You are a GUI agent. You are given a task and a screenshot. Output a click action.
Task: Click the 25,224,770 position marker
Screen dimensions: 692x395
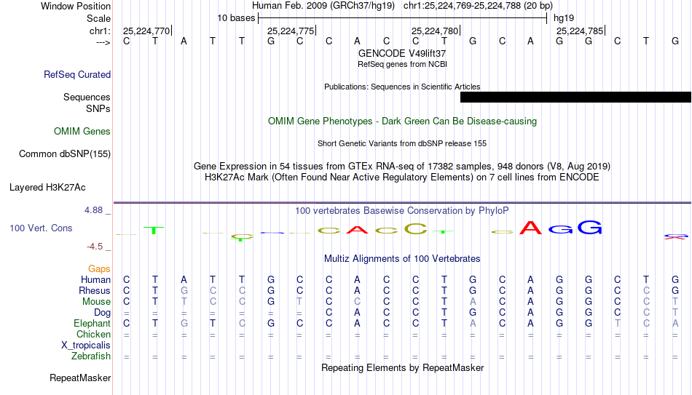click(x=147, y=31)
